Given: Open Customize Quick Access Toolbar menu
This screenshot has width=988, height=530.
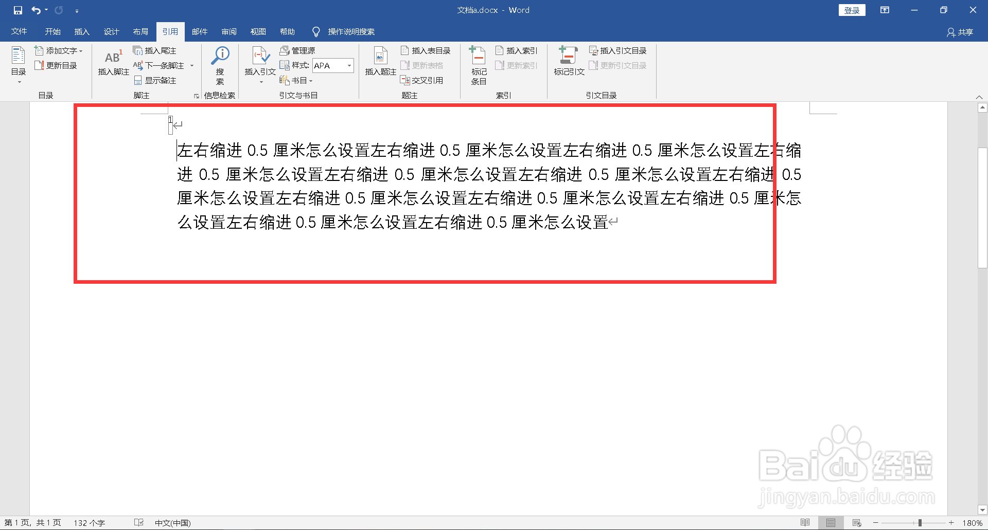Looking at the screenshot, I should coord(77,11).
